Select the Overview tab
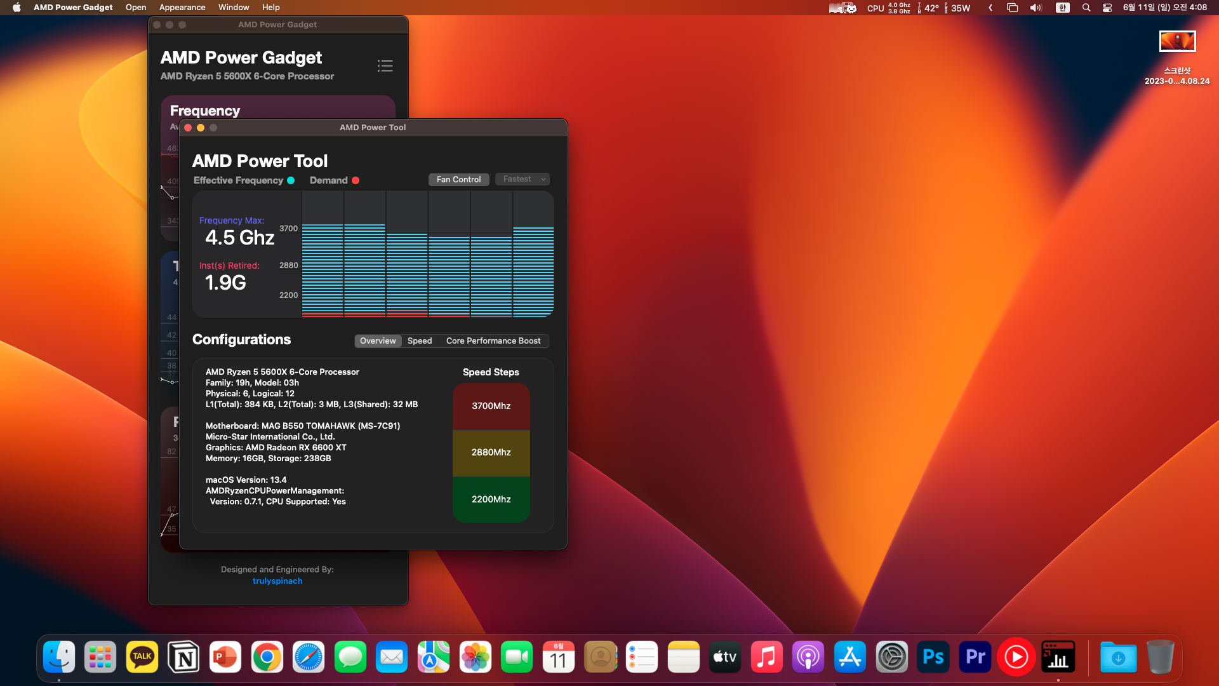The width and height of the screenshot is (1219, 686). pos(378,341)
